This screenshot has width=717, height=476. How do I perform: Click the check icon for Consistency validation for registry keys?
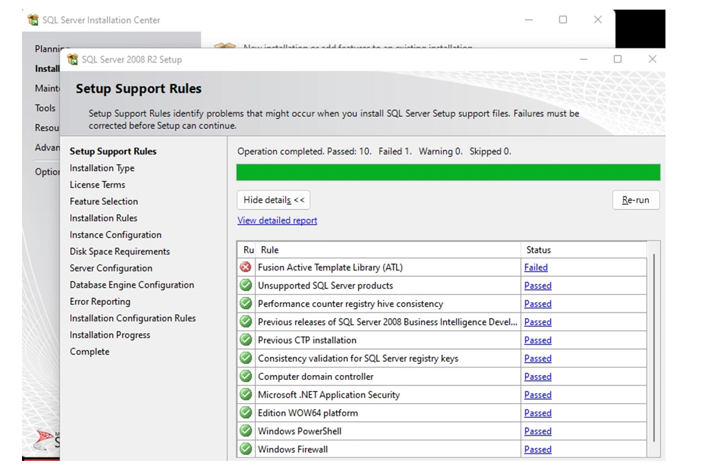[x=245, y=358]
